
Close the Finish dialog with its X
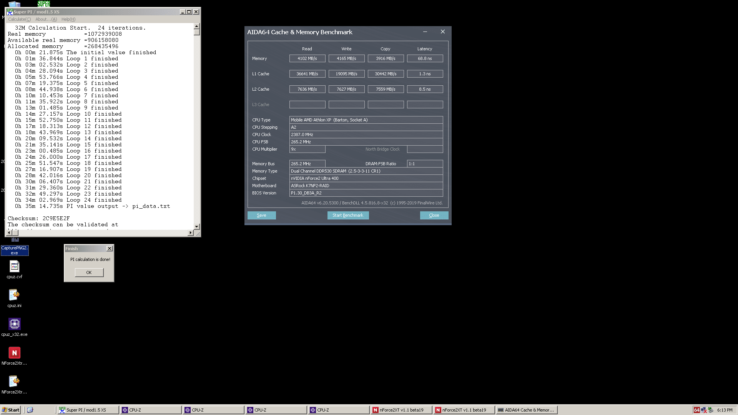pos(110,249)
